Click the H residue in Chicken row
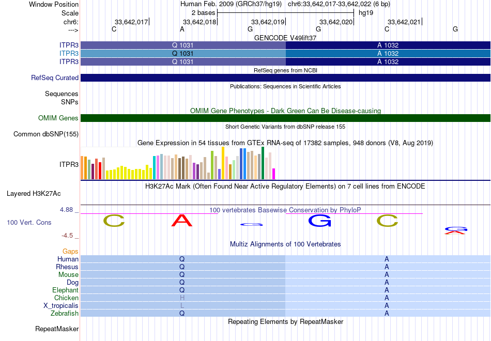 (x=182, y=298)
